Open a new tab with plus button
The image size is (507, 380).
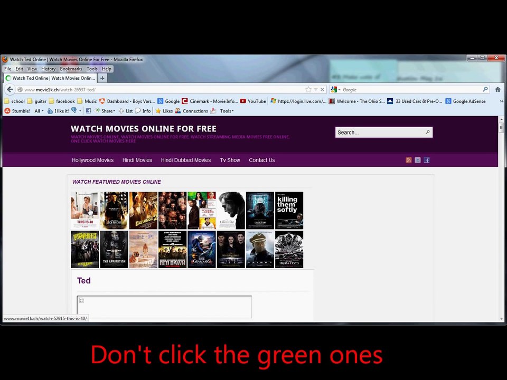click(x=102, y=78)
